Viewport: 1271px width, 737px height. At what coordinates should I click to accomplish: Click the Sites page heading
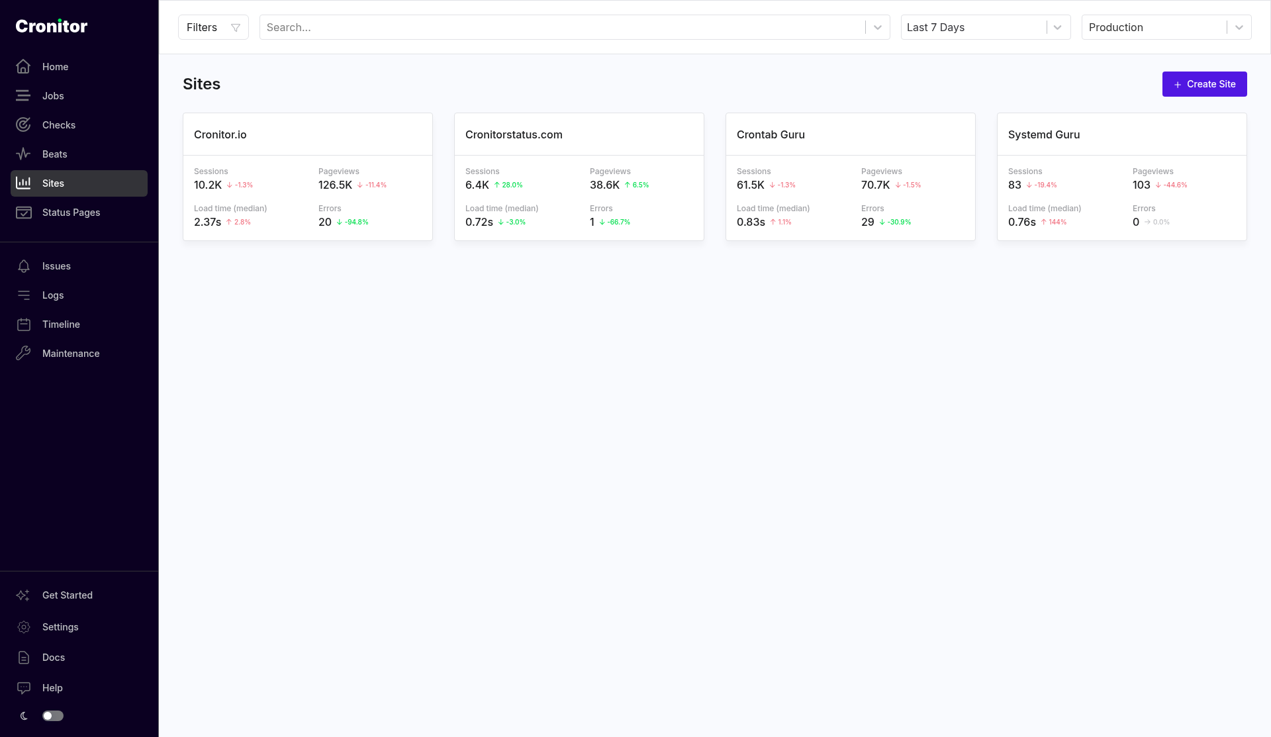pyautogui.click(x=201, y=84)
